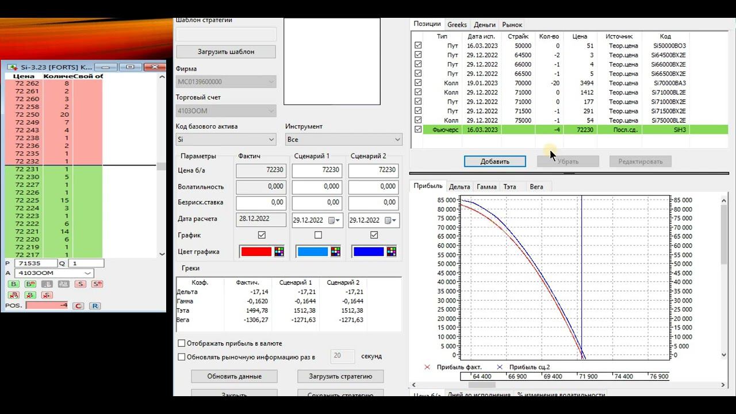Click the Обновить данные button
The height and width of the screenshot is (414, 736).
pos(235,377)
